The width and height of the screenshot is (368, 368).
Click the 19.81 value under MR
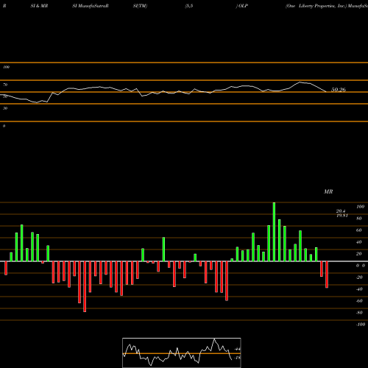pos(342,216)
